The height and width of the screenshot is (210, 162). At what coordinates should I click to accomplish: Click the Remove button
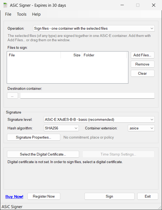point(142,64)
